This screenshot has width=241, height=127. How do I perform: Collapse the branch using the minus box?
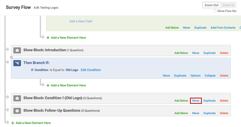[11, 57]
